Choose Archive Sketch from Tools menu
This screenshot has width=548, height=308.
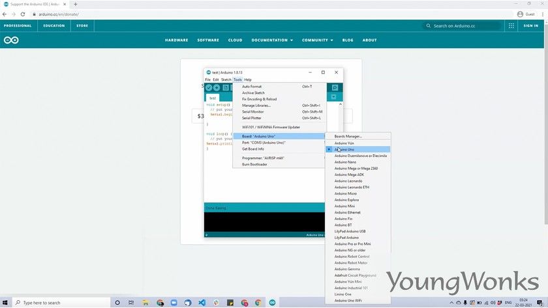pyautogui.click(x=279, y=92)
